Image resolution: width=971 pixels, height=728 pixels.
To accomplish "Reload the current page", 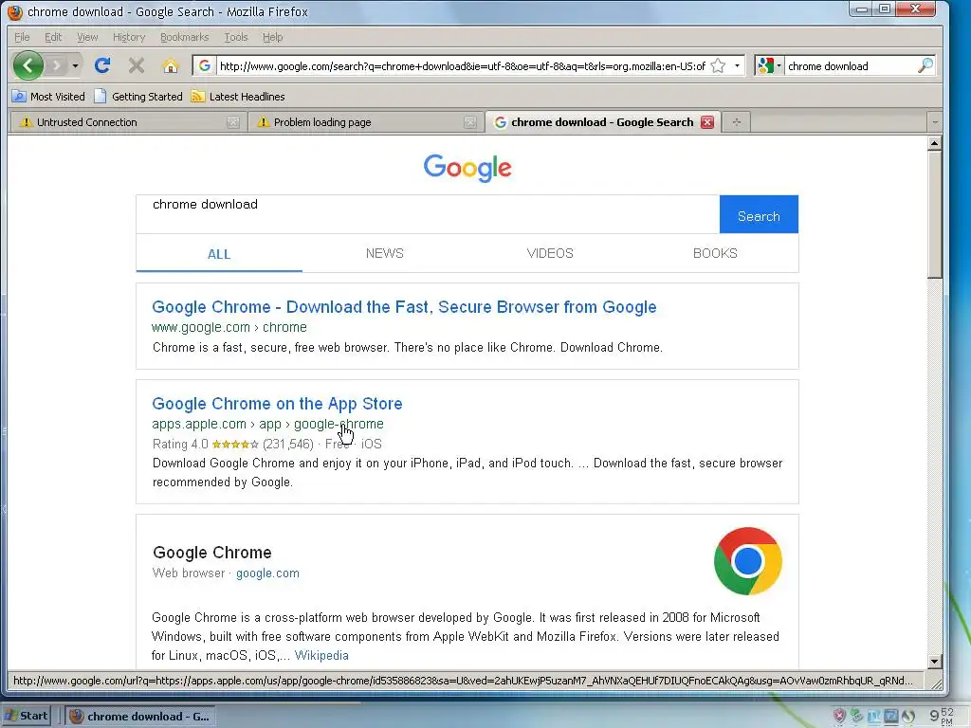I will point(102,65).
